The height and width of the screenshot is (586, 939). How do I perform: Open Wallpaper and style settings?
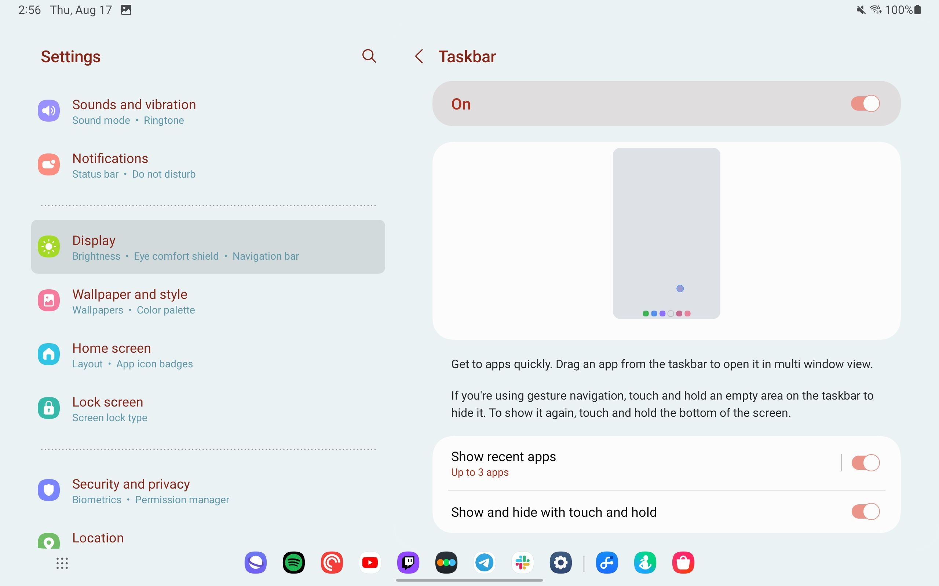(208, 301)
